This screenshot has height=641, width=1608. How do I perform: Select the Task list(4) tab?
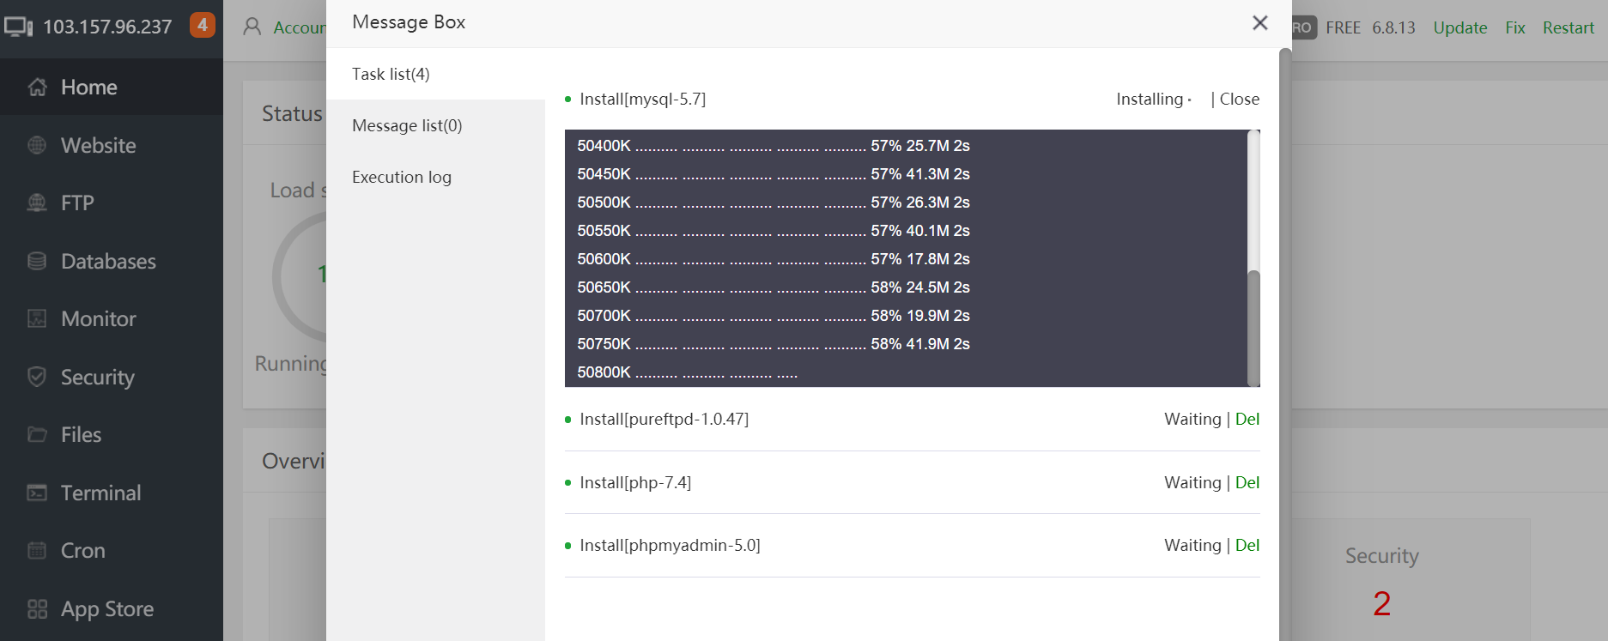click(435, 74)
